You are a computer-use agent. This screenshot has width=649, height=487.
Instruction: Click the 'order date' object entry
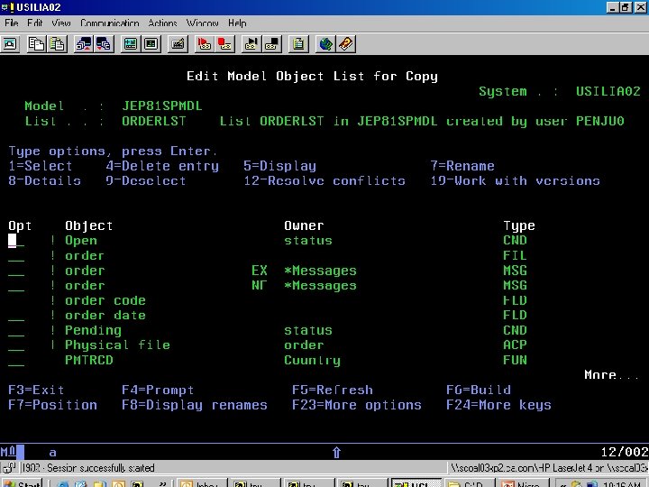105,315
